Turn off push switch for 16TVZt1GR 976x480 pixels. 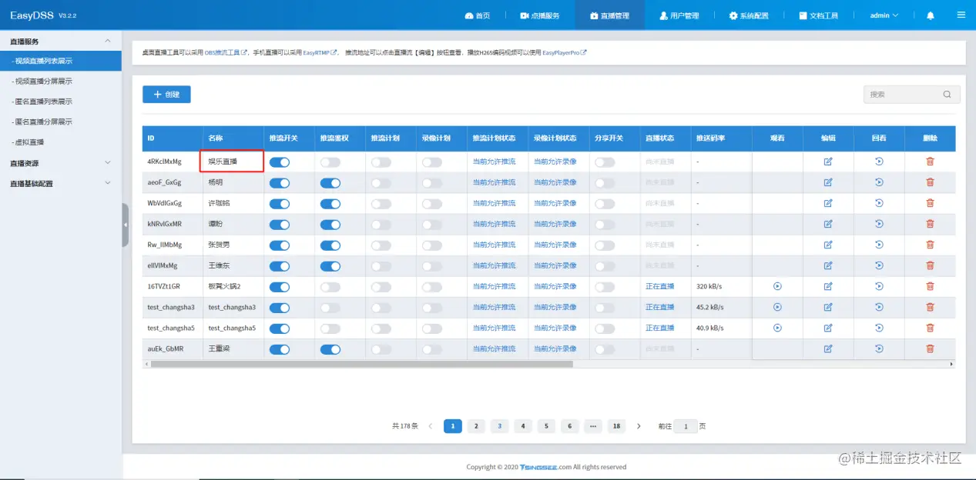point(280,287)
